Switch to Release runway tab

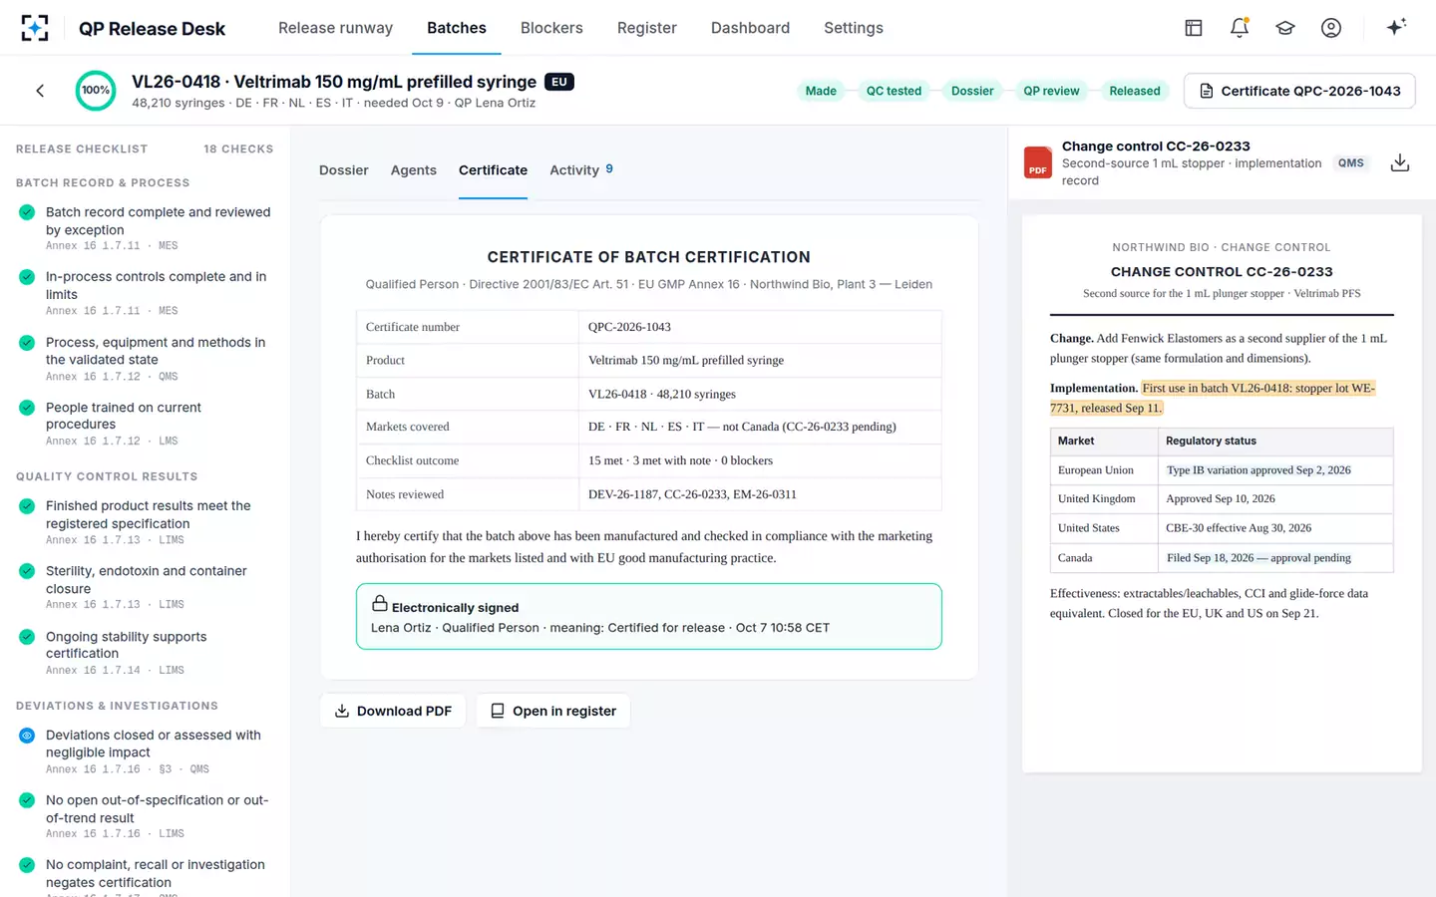pyautogui.click(x=335, y=28)
